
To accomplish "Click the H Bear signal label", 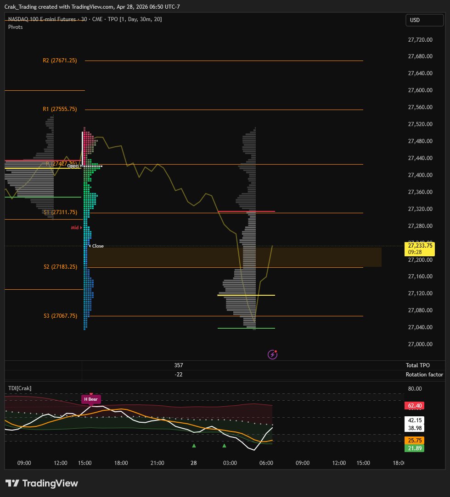I will point(91,399).
